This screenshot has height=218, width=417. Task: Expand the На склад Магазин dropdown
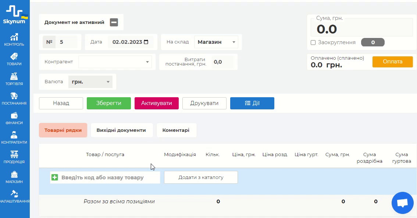coord(234,42)
